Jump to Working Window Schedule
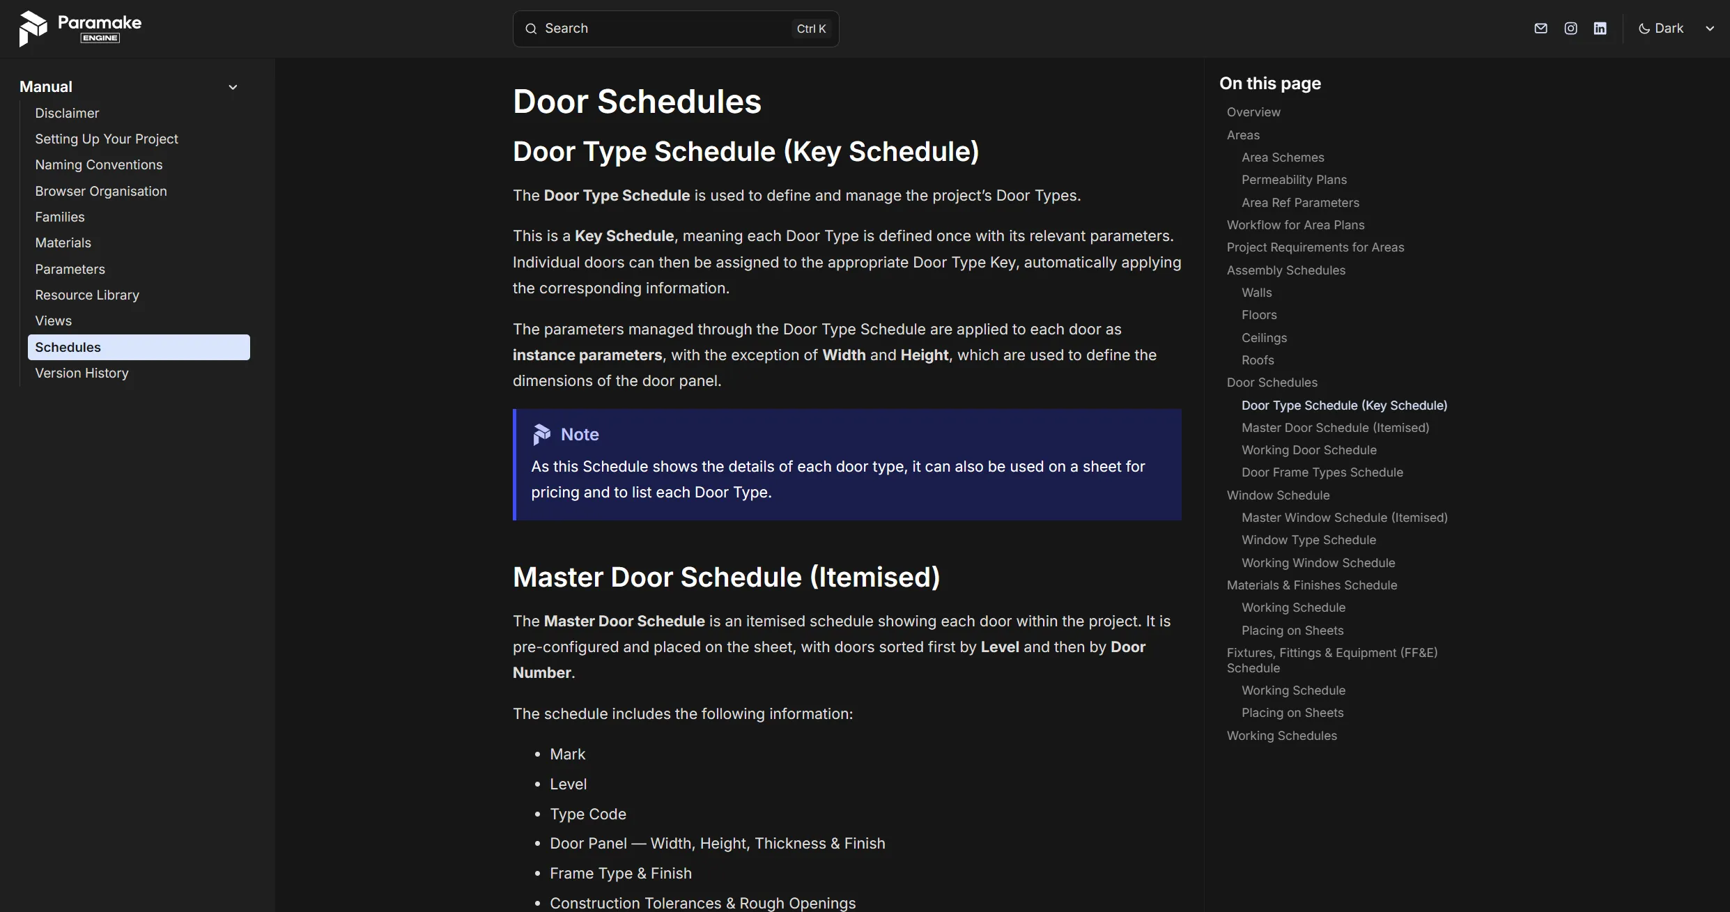The width and height of the screenshot is (1730, 912). tap(1318, 563)
